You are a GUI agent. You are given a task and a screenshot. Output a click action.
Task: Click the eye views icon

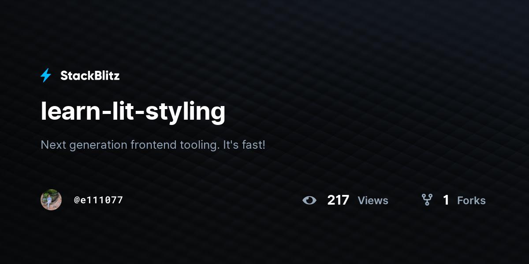[x=309, y=201]
